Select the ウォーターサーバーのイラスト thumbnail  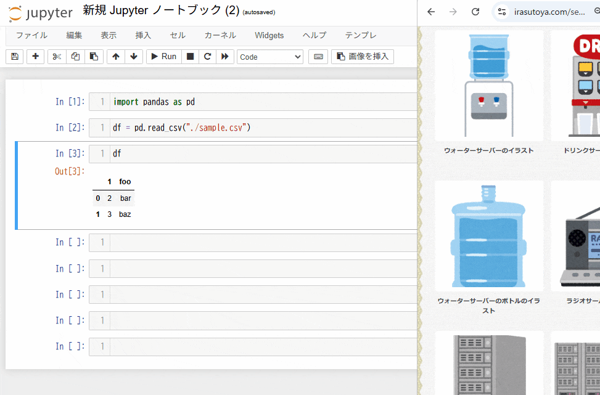pyautogui.click(x=489, y=86)
